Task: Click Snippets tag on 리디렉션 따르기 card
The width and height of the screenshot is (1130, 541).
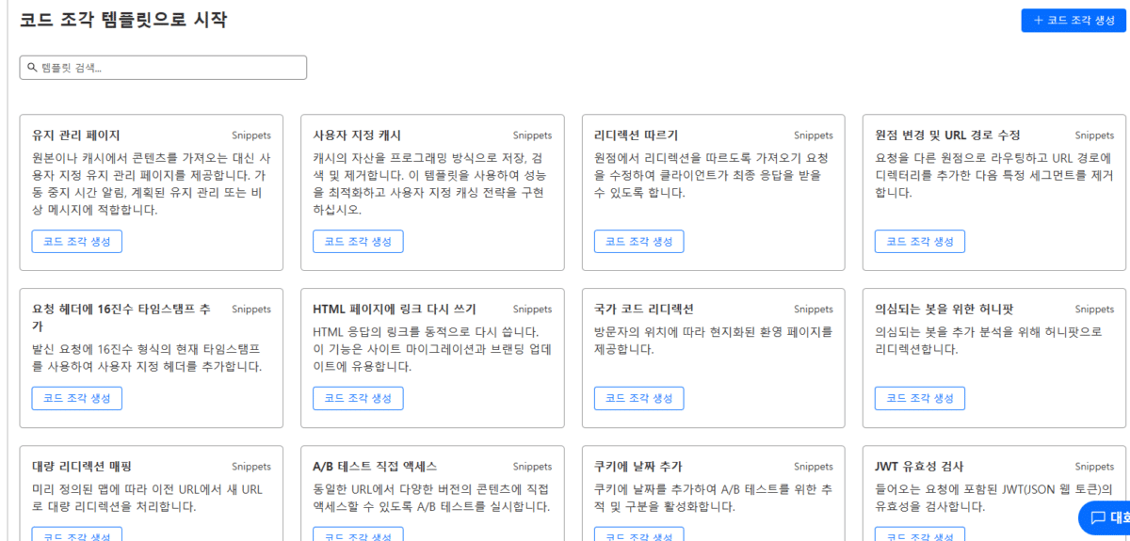Action: [813, 135]
